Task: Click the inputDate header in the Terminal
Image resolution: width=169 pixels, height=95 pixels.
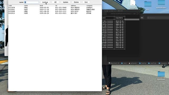Action: (119, 18)
